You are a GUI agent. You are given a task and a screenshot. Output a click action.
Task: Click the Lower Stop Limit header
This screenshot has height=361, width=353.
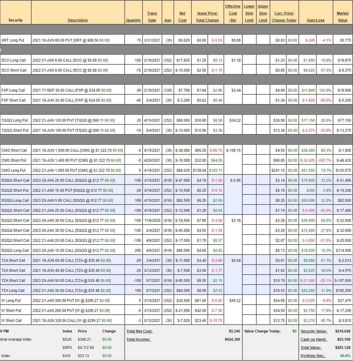[x=249, y=13]
